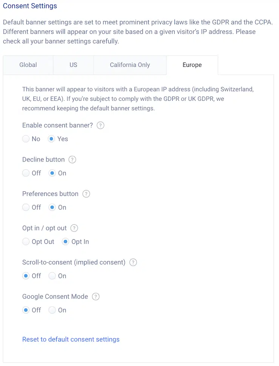Open help icon beside Opt in / opt out
Image resolution: width=279 pixels, height=366 pixels.
tap(74, 228)
